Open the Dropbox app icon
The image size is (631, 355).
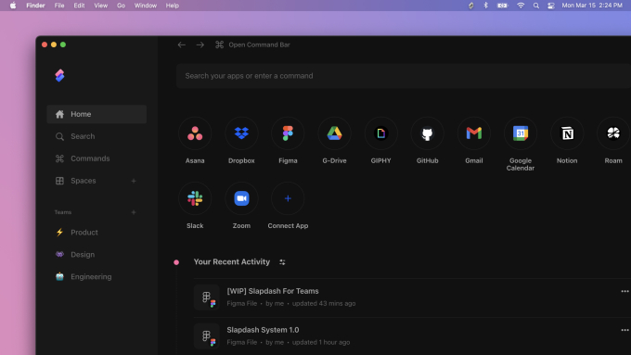pos(241,133)
